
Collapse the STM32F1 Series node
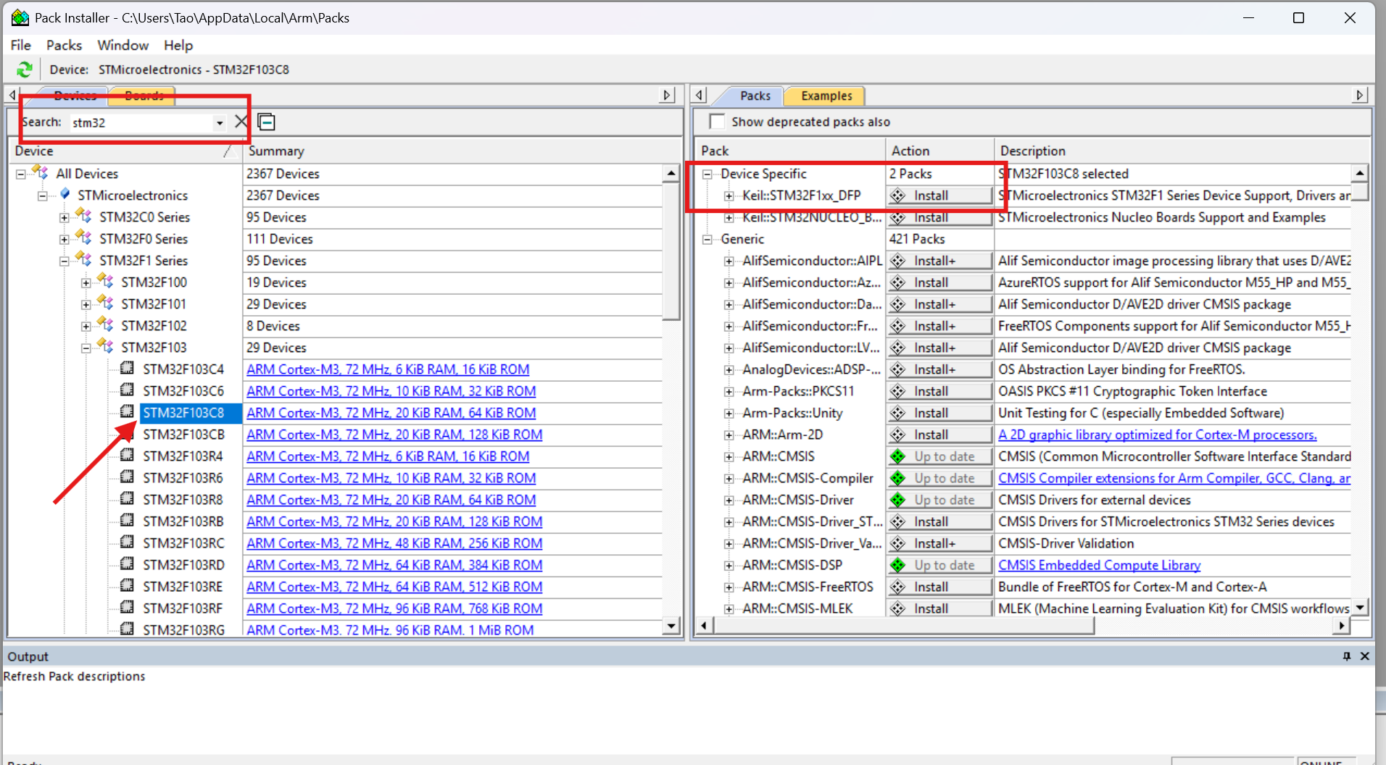[64, 261]
